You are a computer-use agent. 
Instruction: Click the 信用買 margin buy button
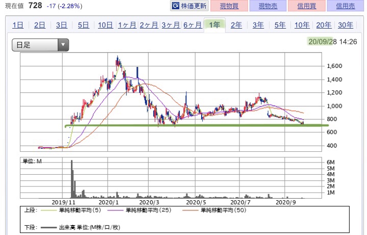307,6
